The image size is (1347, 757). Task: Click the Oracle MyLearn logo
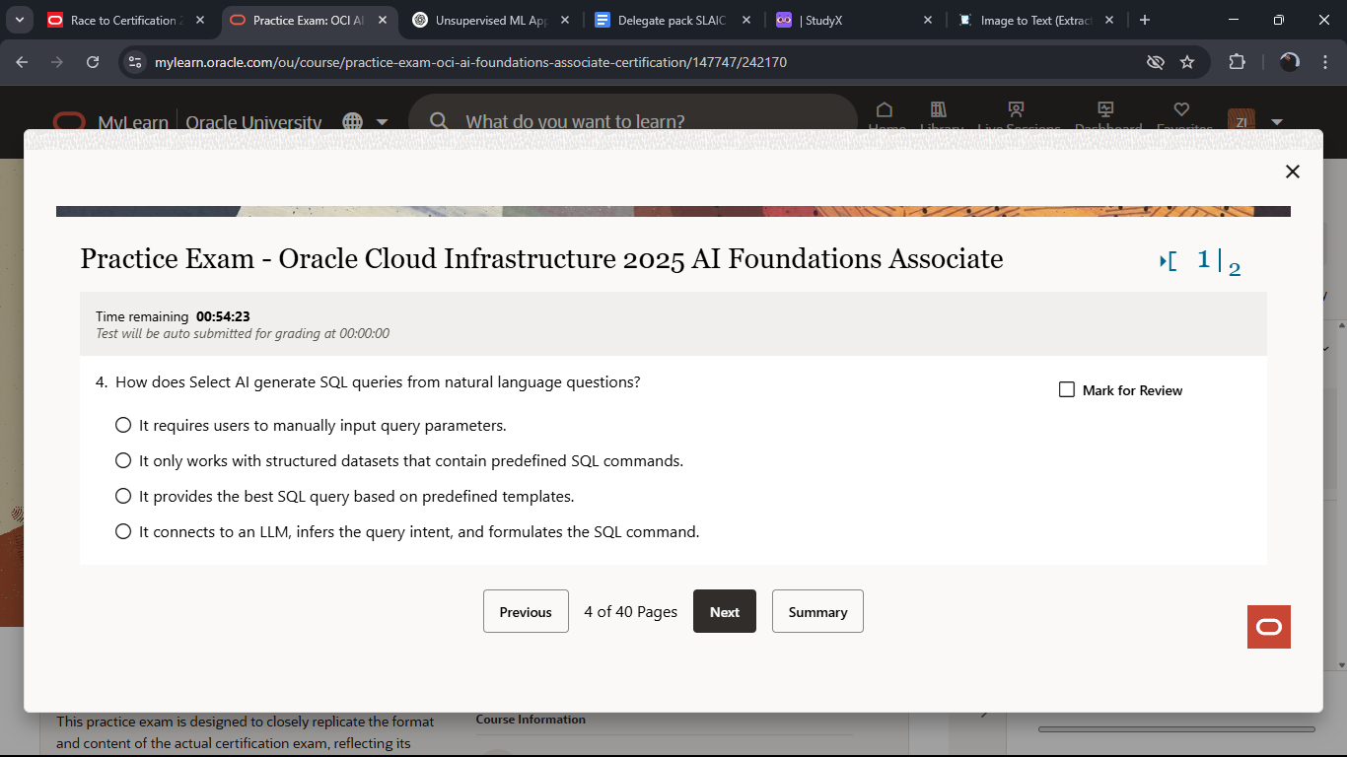coord(69,120)
